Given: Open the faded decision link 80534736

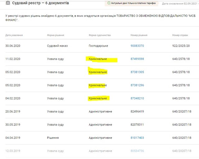Looking at the screenshot, I should pyautogui.click(x=137, y=151).
